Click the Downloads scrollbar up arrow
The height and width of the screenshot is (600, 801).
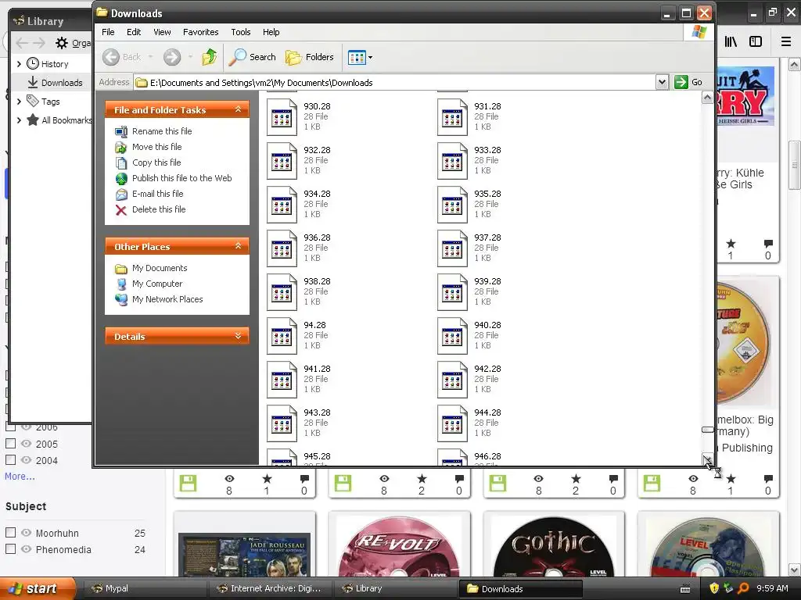(707, 98)
